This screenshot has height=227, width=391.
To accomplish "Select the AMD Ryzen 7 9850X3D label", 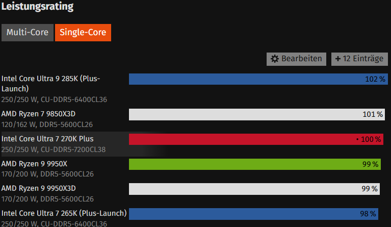I will (38, 114).
